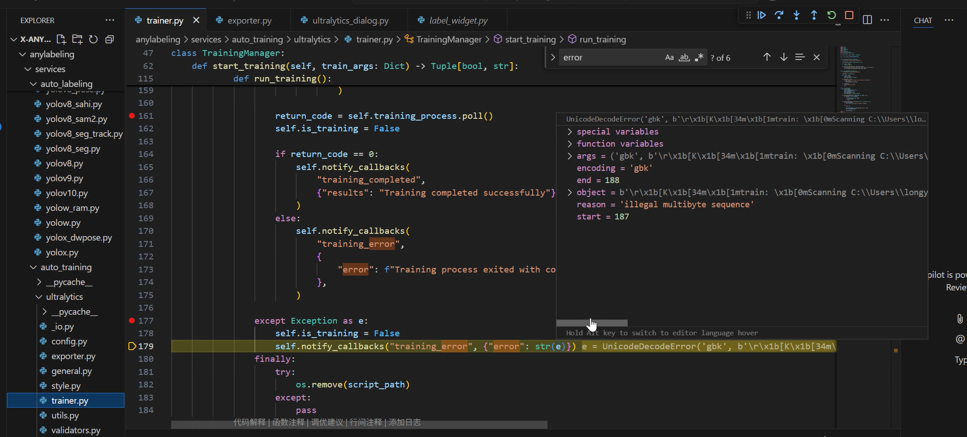Toggle breakpoint on line 161
Viewport: 967px width, 437px height.
(x=132, y=116)
